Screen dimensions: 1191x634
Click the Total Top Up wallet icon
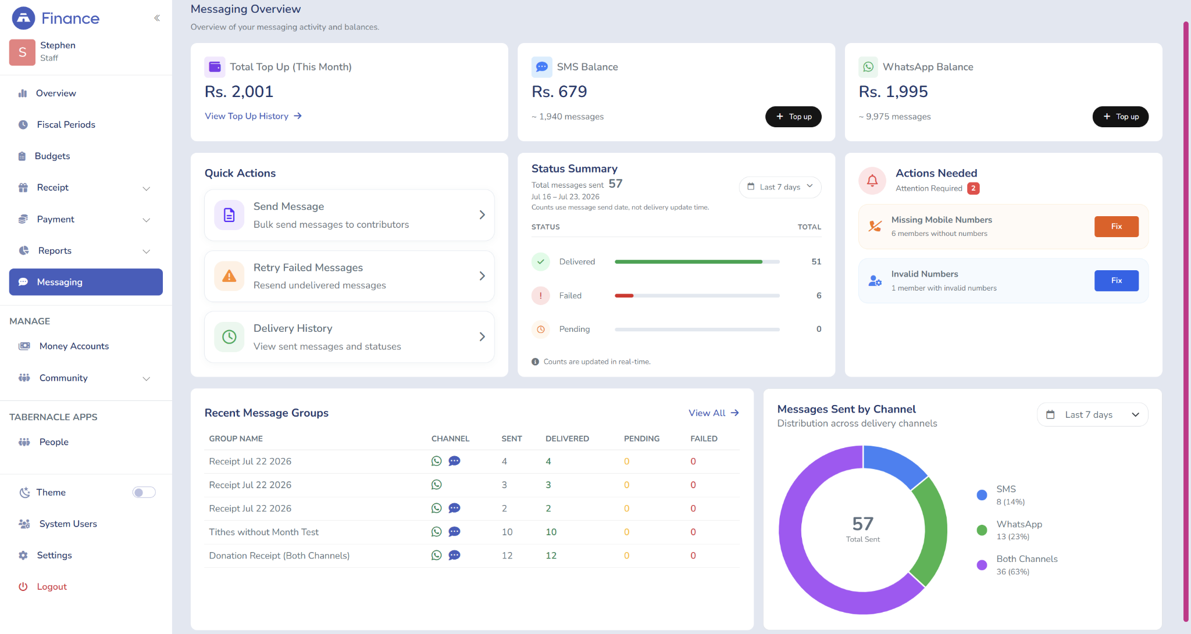[215, 67]
